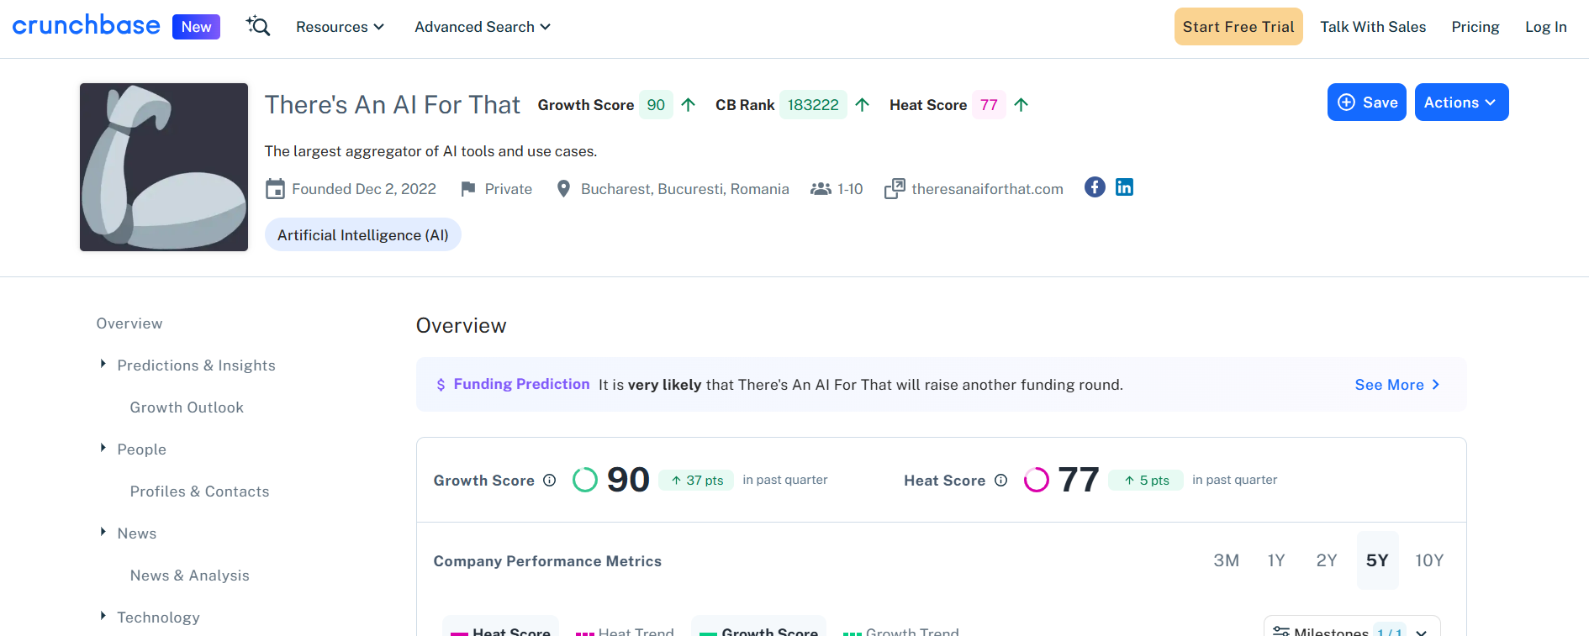
Task: Click Start Free Trial button
Action: click(1238, 27)
